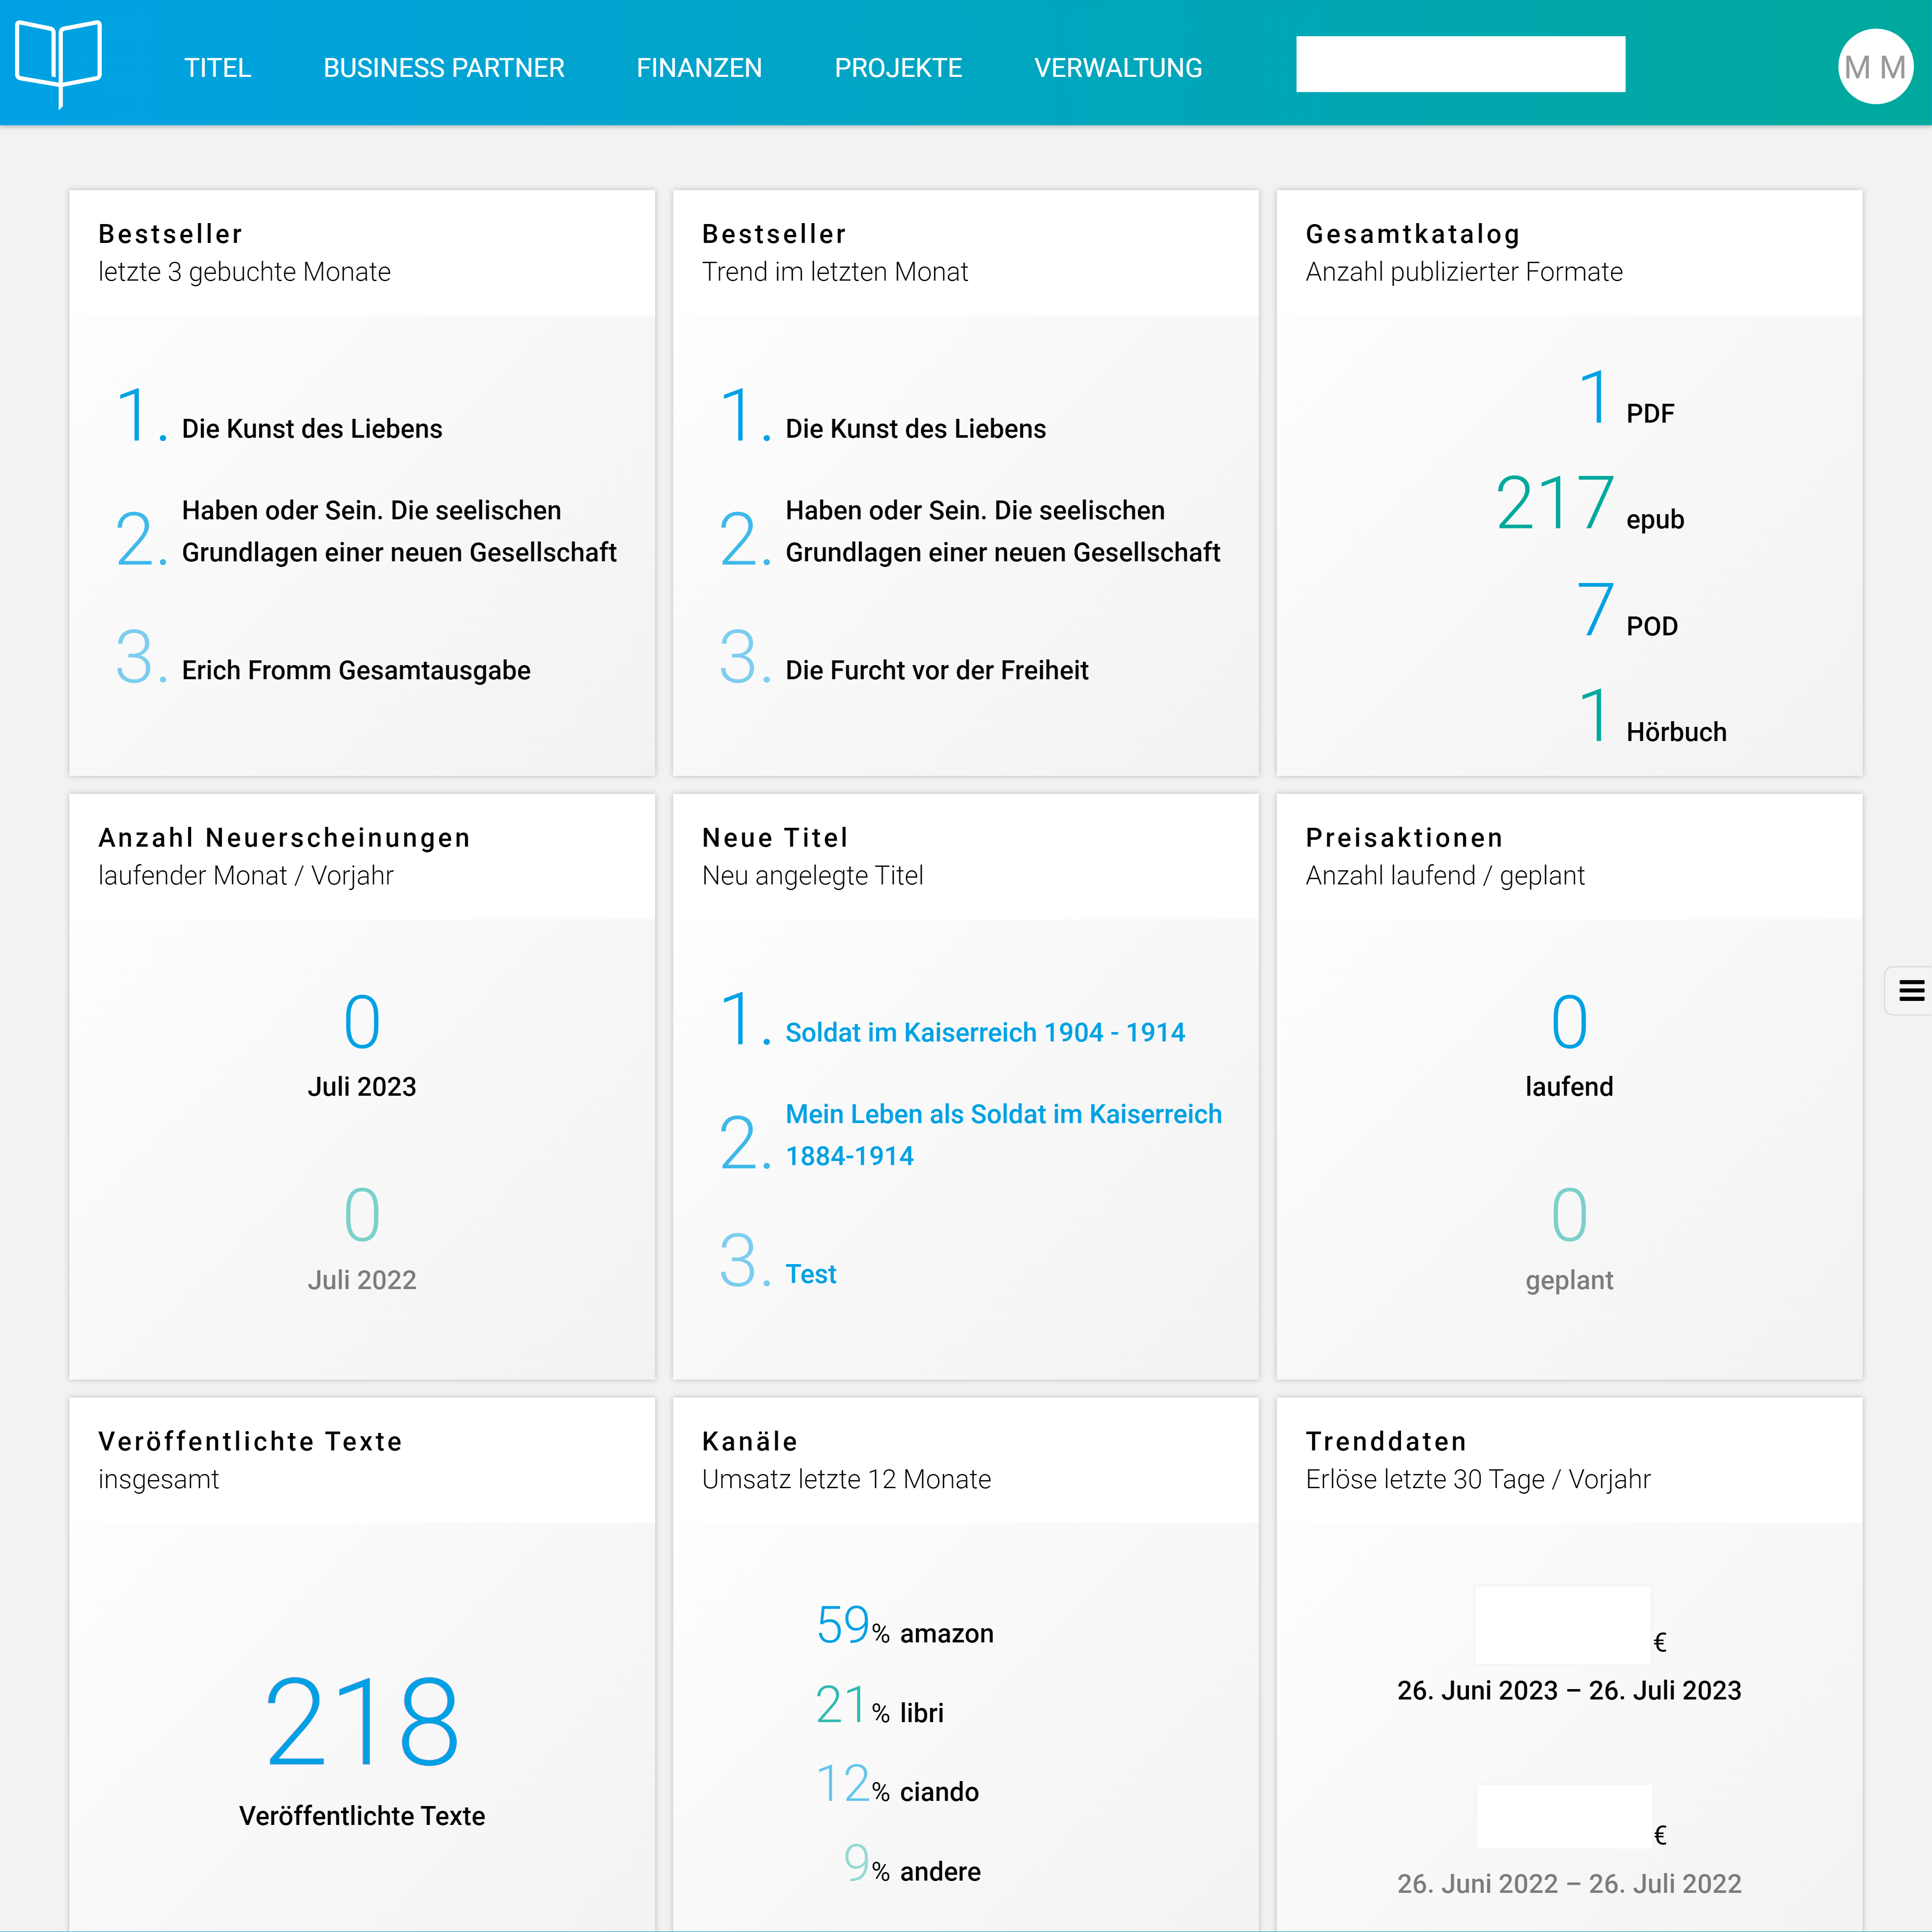The image size is (1932, 1932).
Task: Open the TITEL menu
Action: pos(217,68)
